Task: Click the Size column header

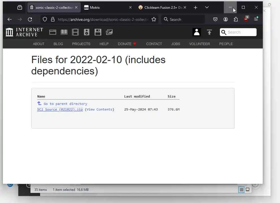Action: click(x=172, y=96)
